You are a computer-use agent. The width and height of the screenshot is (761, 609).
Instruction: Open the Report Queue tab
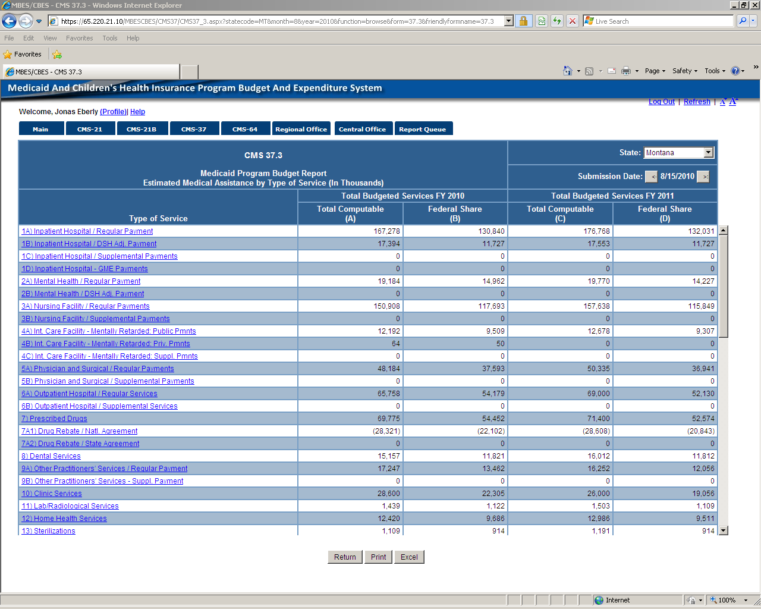pyautogui.click(x=423, y=129)
